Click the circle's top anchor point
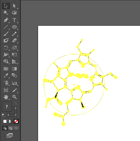Image resolution: width=140 pixels, height=141 pixels. (74, 54)
